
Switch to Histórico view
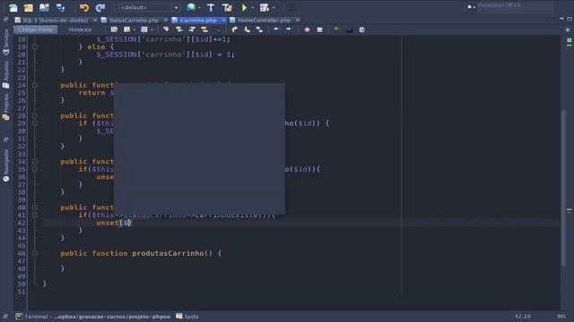(80, 30)
